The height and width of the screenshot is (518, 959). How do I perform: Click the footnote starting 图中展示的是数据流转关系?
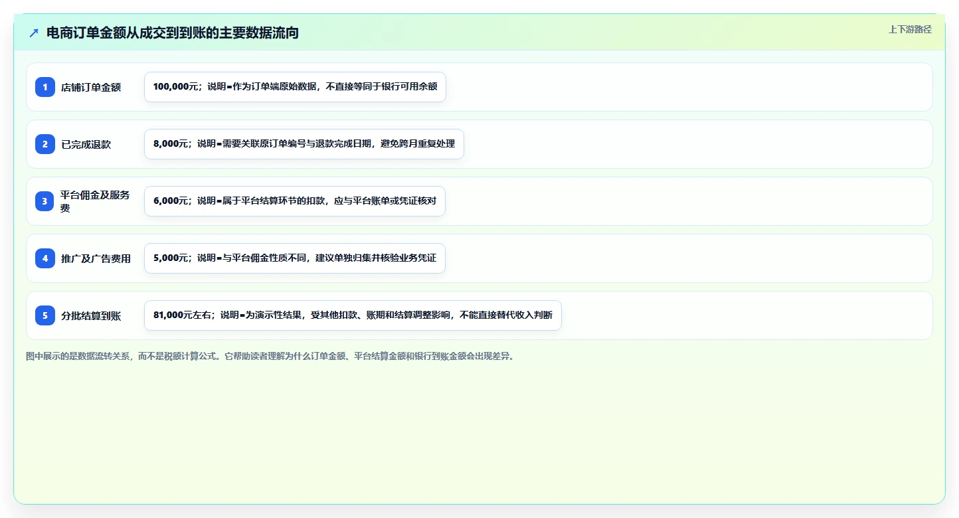click(270, 356)
